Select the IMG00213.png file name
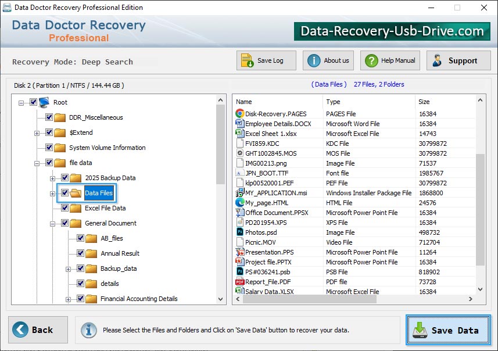 coord(266,163)
